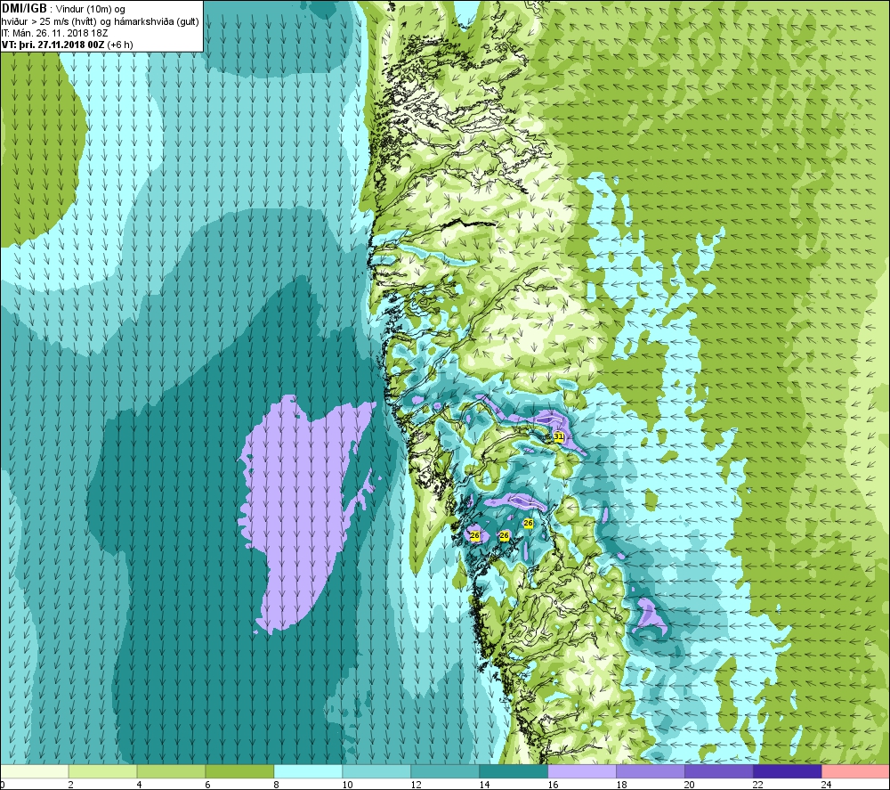
Task: Select the pink above-24 m/s legend swatch
Action: pos(856,771)
